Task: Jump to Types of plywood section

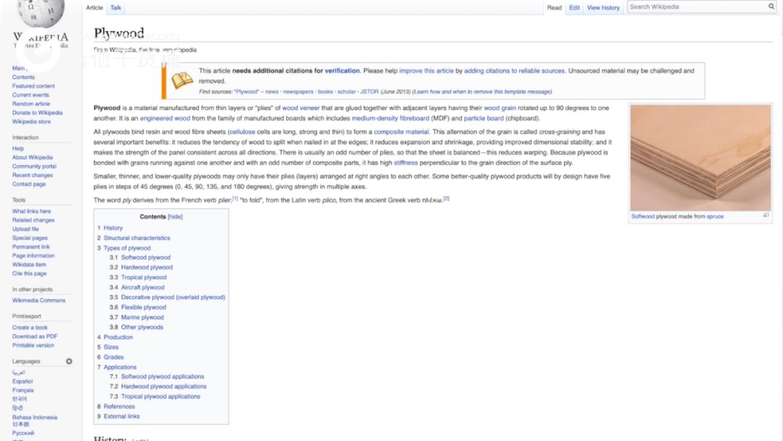Action: pyautogui.click(x=127, y=248)
